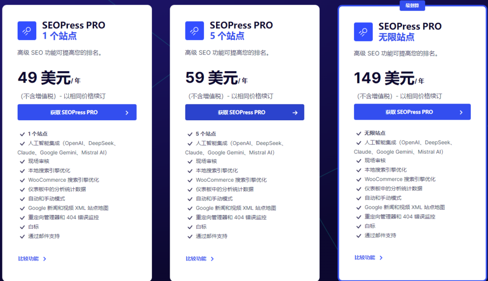Click the SEOPress logo icon on 5 个站点 card

point(194,31)
